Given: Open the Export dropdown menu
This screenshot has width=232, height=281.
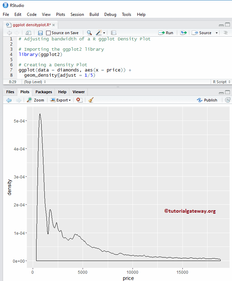Looking at the screenshot, I should click(x=61, y=100).
